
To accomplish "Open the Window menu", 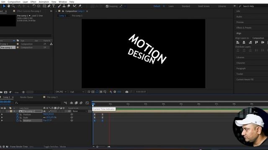I will pyautogui.click(x=63, y=2).
